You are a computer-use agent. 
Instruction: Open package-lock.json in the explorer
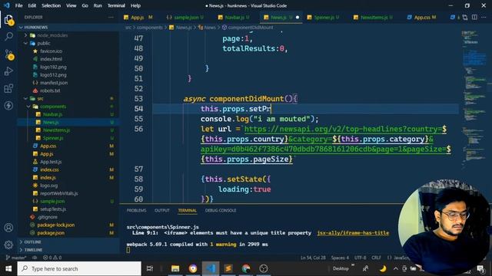click(x=56, y=225)
